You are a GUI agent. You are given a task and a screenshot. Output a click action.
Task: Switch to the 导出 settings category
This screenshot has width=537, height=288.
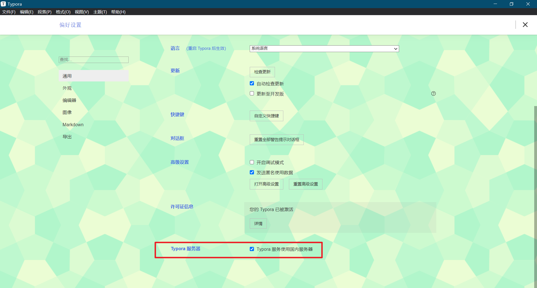pyautogui.click(x=93, y=137)
